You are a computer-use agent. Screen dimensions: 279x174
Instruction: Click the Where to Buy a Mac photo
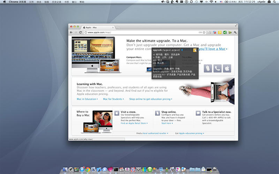click(97, 122)
